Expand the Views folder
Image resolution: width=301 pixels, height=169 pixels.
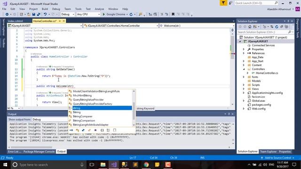(244, 89)
